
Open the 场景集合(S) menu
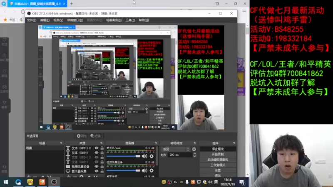pyautogui.click(x=114, y=20)
